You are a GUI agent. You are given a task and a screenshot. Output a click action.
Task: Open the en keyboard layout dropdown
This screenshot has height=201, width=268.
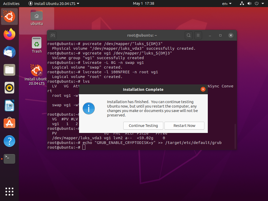click(227, 3)
